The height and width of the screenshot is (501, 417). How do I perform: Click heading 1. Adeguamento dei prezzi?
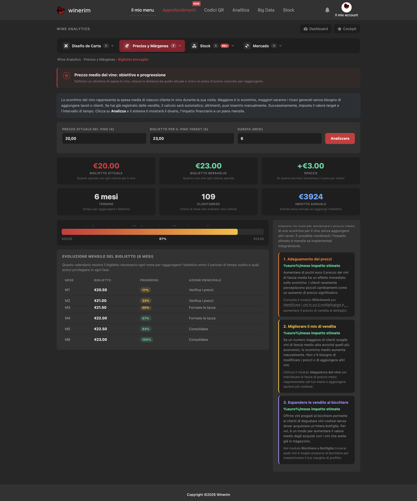tap(307, 259)
